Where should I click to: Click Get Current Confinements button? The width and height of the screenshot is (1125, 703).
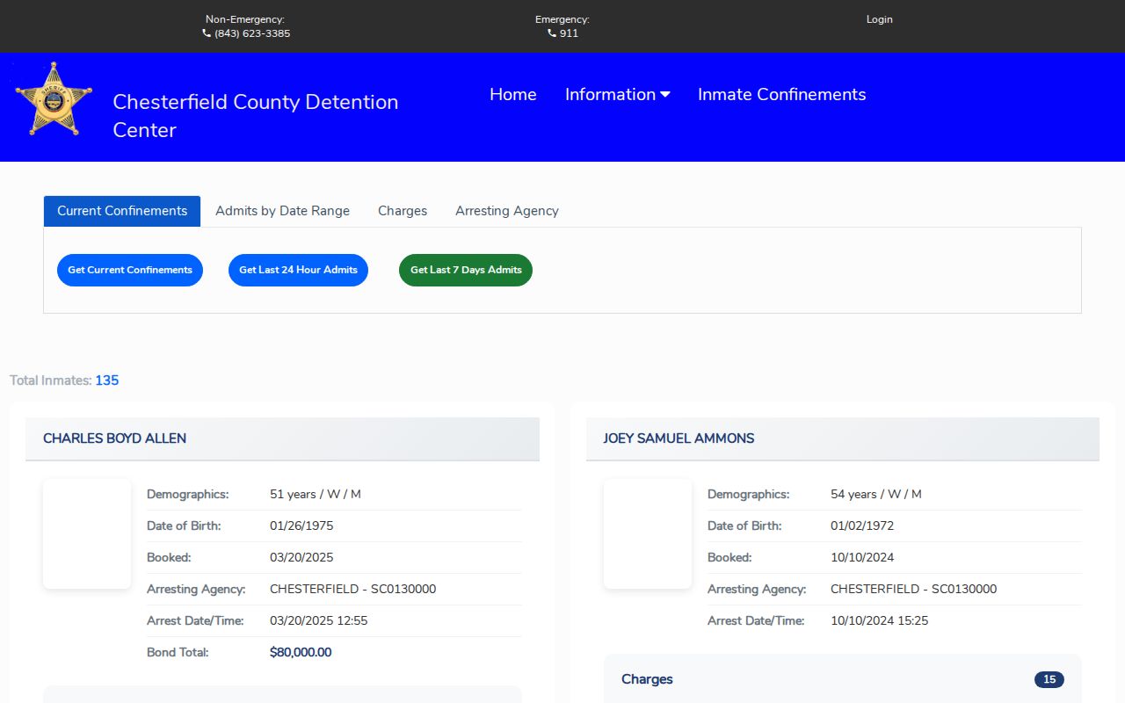point(130,270)
